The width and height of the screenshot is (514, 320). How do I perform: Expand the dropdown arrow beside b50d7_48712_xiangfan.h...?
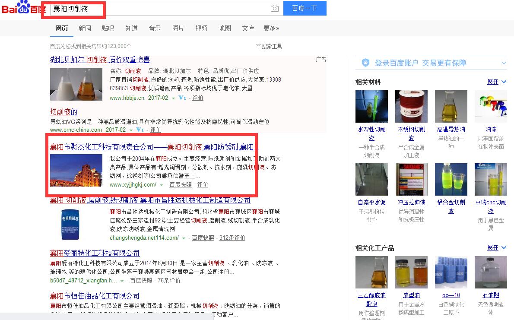122,281
